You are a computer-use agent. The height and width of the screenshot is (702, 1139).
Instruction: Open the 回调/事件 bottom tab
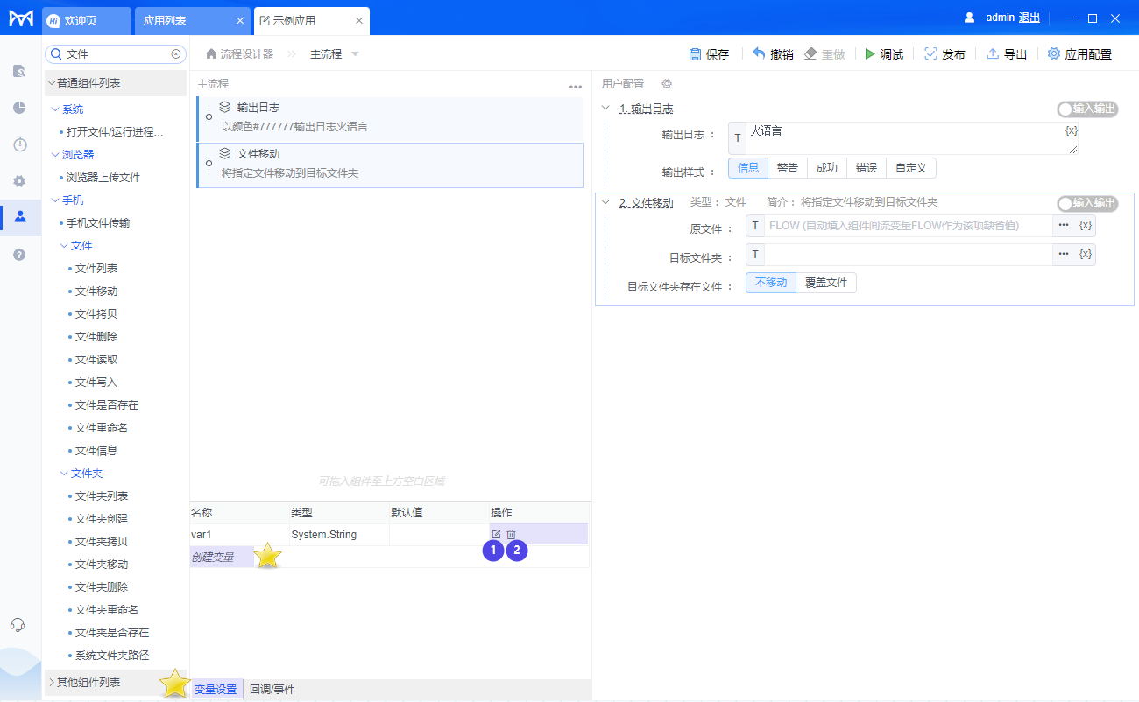[272, 690]
